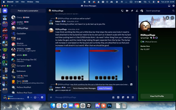Open Finder from the Dock
176x110 pixels.
[53, 106]
